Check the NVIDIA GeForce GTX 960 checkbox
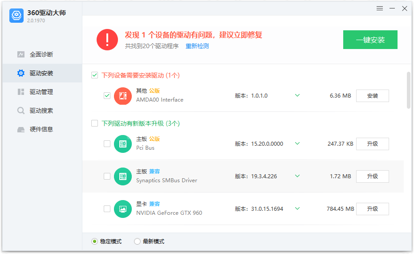This screenshot has width=414, height=254. coord(107,209)
